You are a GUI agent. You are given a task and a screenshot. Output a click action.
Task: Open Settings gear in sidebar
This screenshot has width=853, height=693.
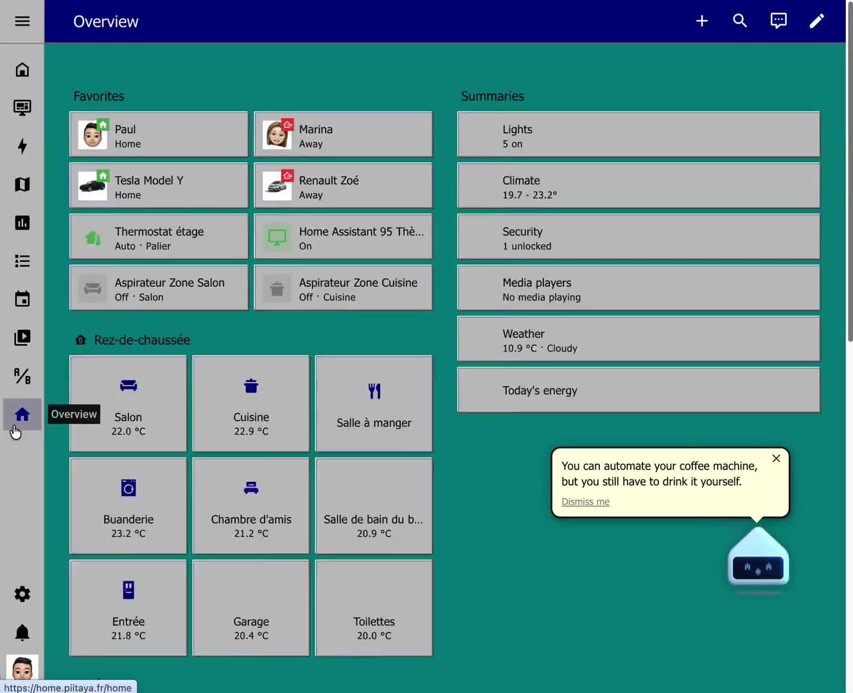pos(22,594)
